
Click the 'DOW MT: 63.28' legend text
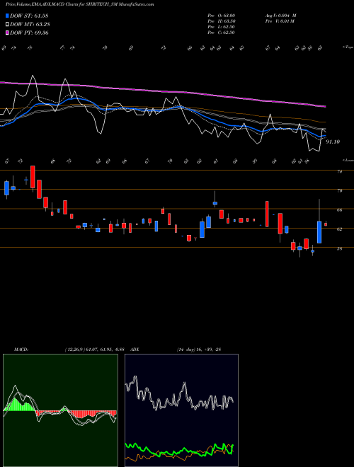(x=30, y=25)
